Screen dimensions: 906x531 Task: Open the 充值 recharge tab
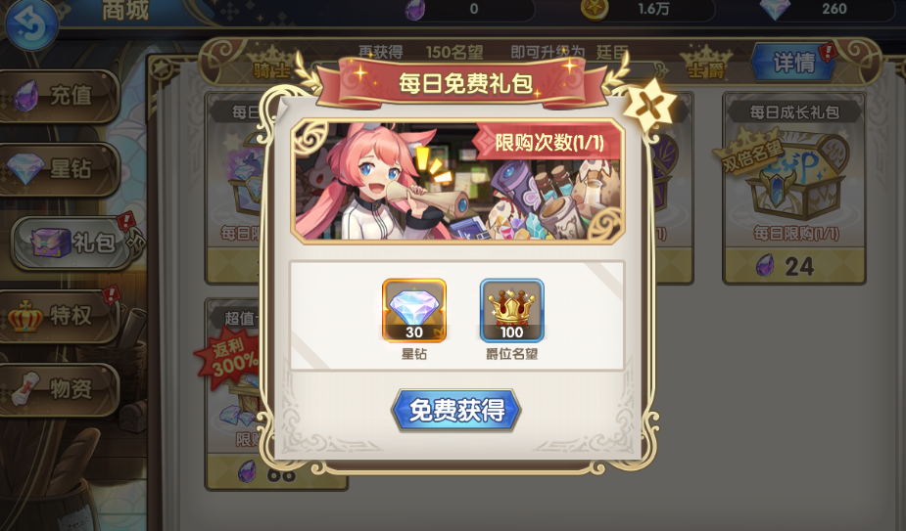[x=60, y=95]
